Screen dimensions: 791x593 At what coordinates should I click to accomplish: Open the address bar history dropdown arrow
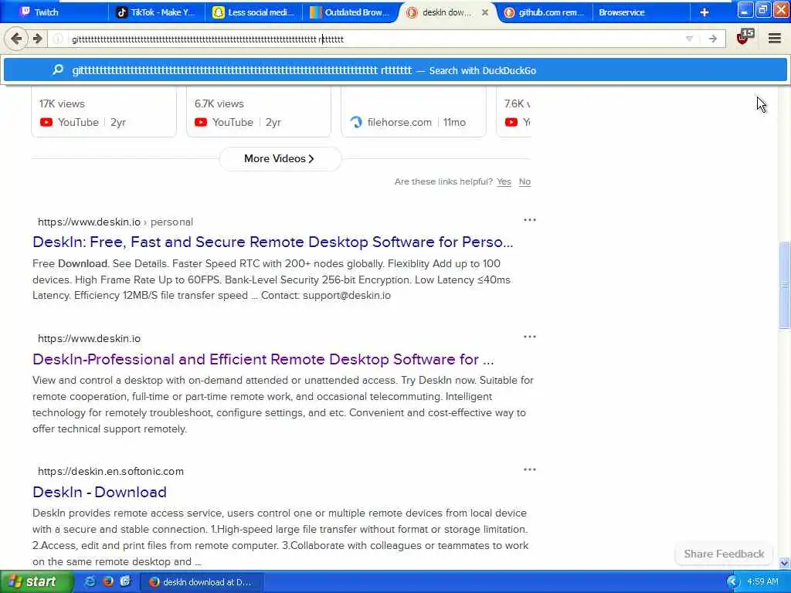(689, 39)
